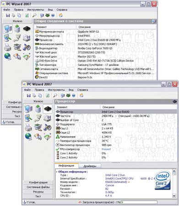Select System Summary computer icon in front sidebar
Viewport: 179px width, 206px height.
28,109
